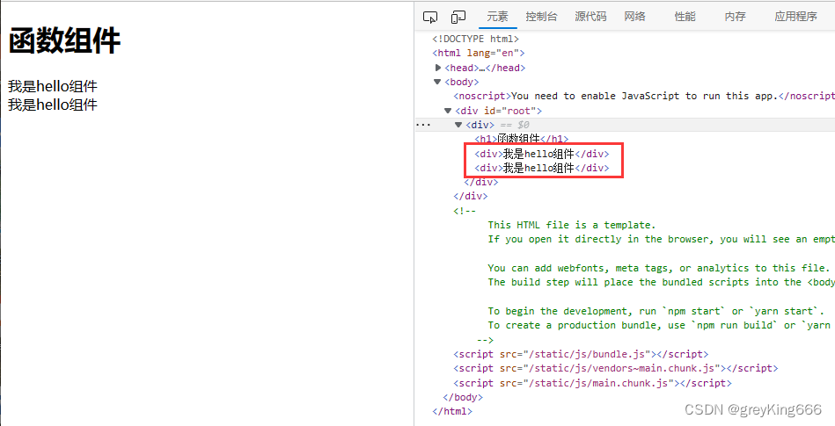The width and height of the screenshot is (835, 426).
Task: Open the 网络 tab
Action: (x=634, y=17)
